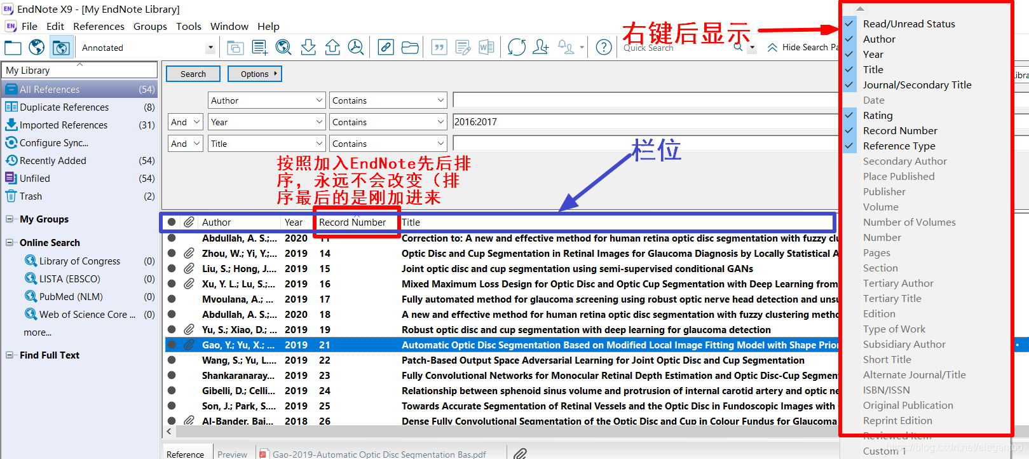
Task: Collapse the My Groups section
Action: tap(10, 219)
